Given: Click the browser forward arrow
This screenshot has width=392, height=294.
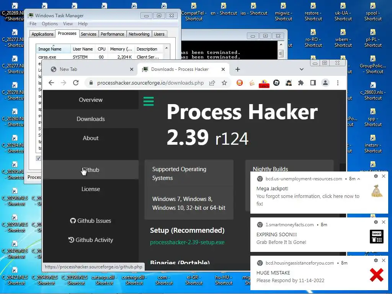Looking at the screenshot, I should [64, 83].
